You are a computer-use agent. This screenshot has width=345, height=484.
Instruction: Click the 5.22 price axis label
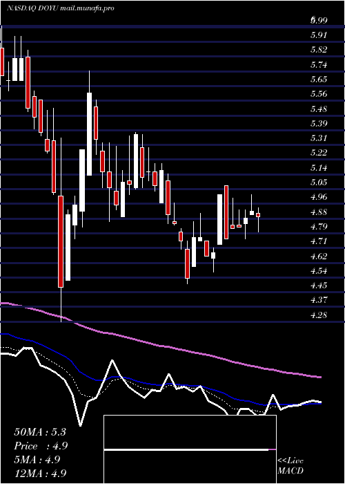(319, 153)
